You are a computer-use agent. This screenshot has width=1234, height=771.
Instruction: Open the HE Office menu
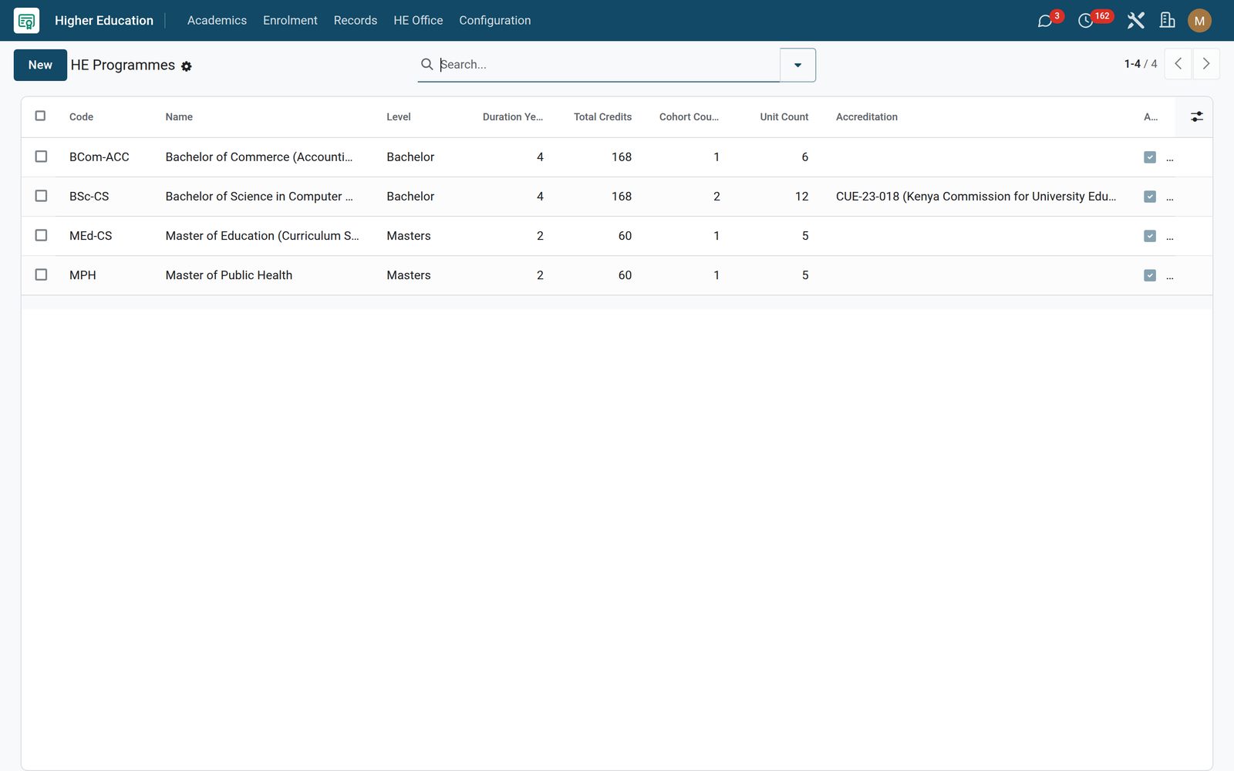pyautogui.click(x=418, y=21)
